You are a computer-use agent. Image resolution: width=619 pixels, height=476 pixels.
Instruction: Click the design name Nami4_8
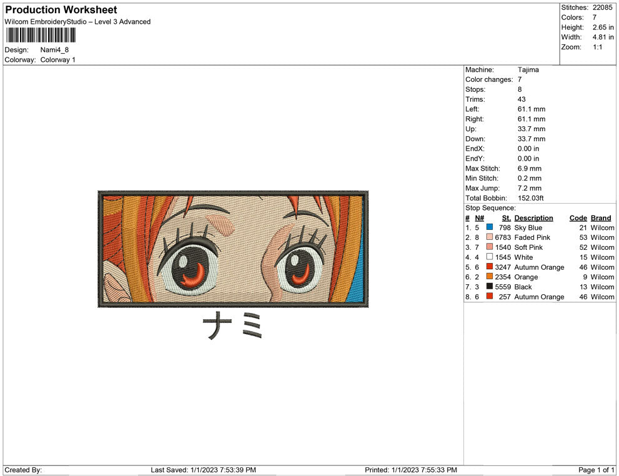[54, 50]
